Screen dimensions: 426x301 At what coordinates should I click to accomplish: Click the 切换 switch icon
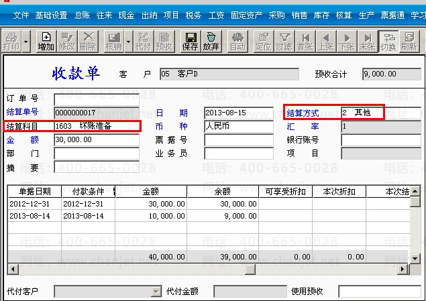(x=388, y=42)
